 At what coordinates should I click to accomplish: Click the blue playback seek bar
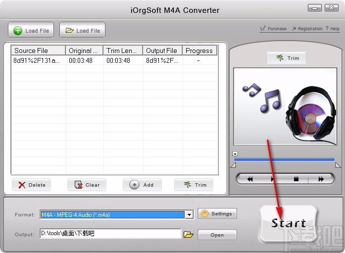coord(285,160)
